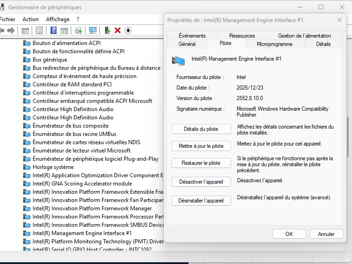Image resolution: width=352 pixels, height=264 pixels.
Task: Switch to the Général tab
Action: coord(187,44)
